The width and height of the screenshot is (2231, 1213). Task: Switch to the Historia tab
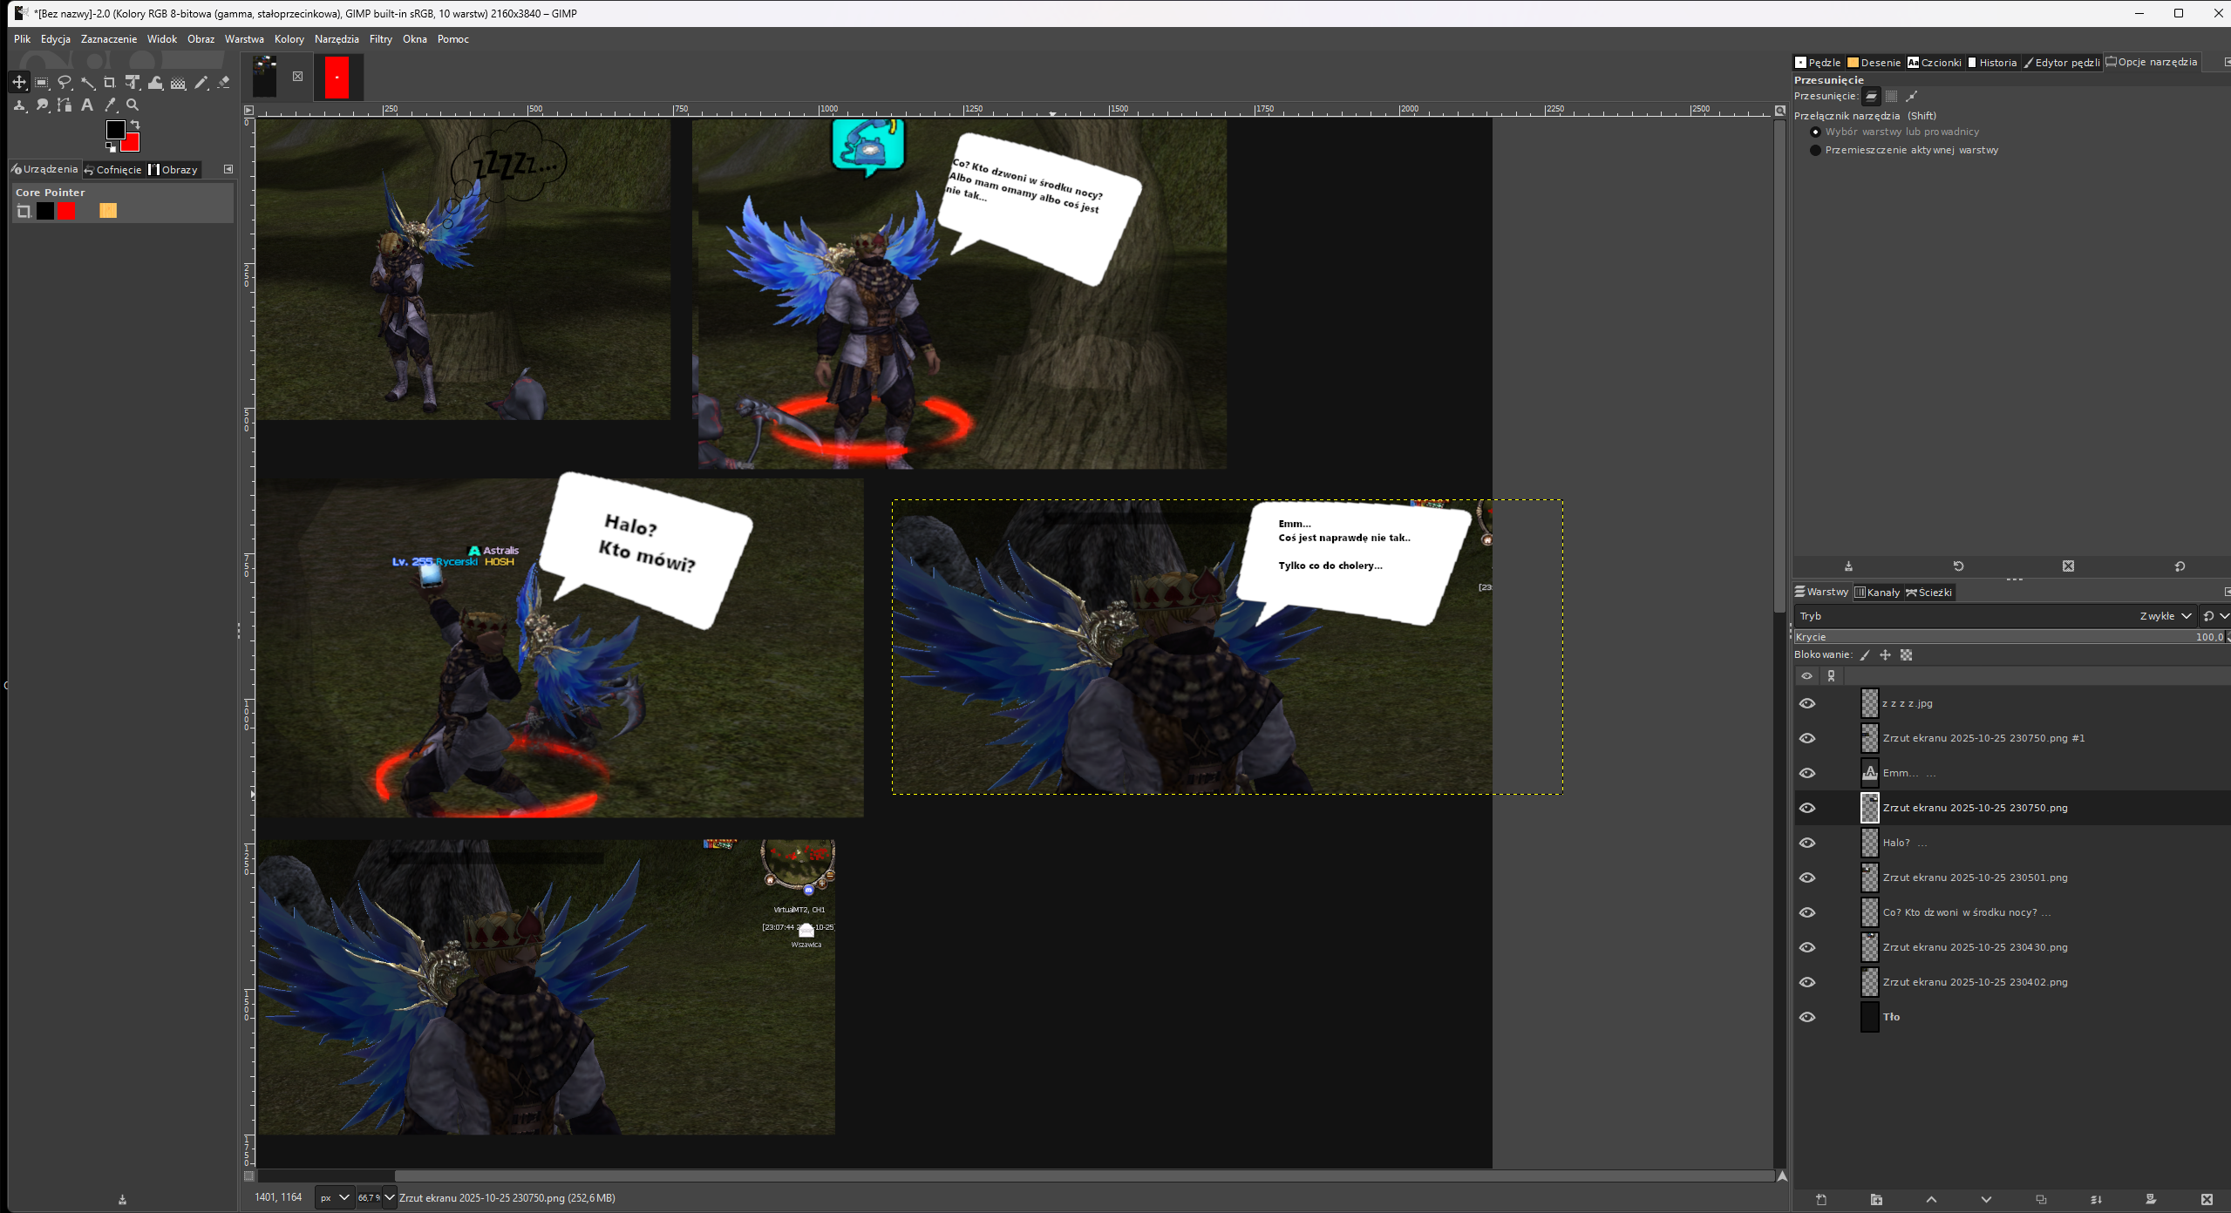[x=1992, y=63]
